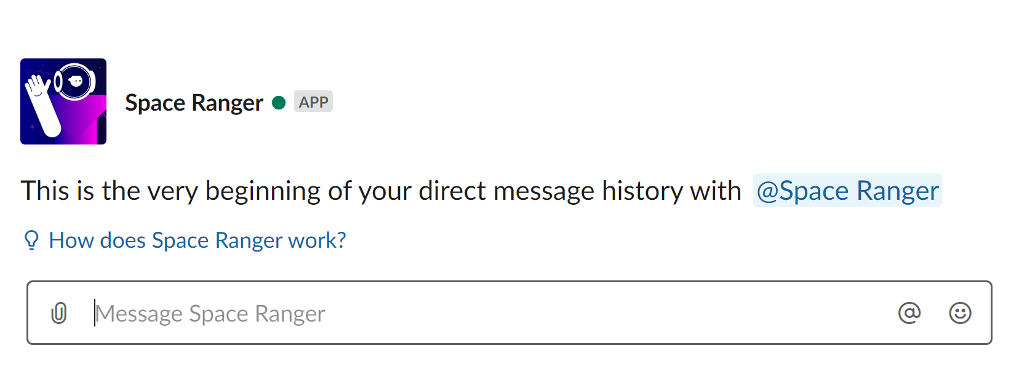
Task: Attach a file using the paperclip icon
Action: tap(59, 313)
